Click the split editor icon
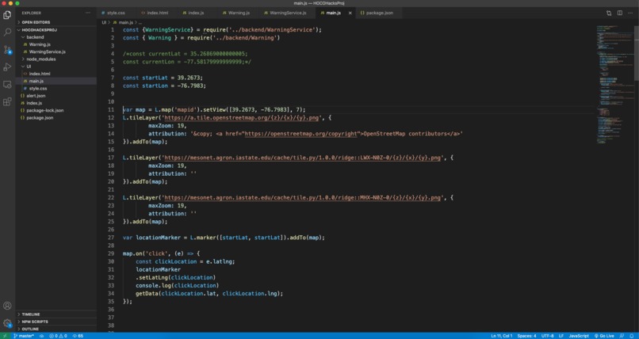Screen dimensions: 639x339 click(619, 13)
